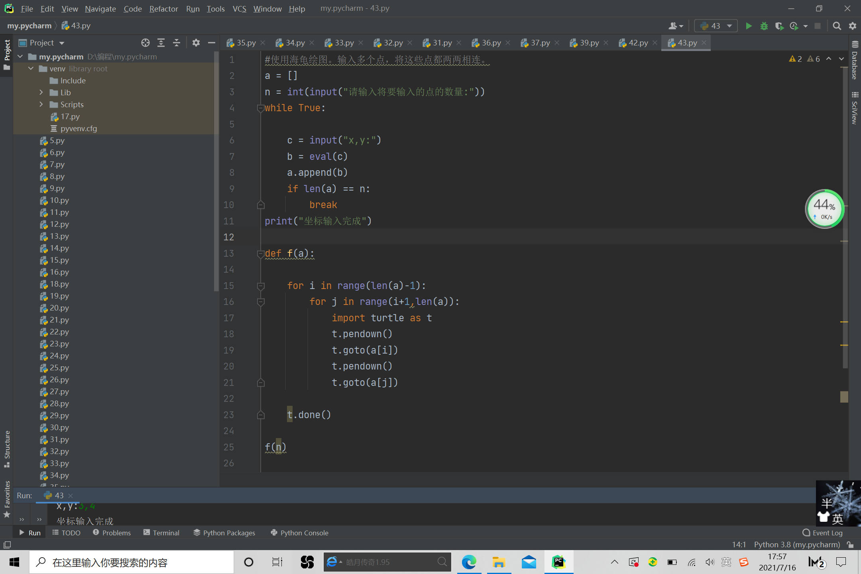Open the VCS menu

click(240, 8)
